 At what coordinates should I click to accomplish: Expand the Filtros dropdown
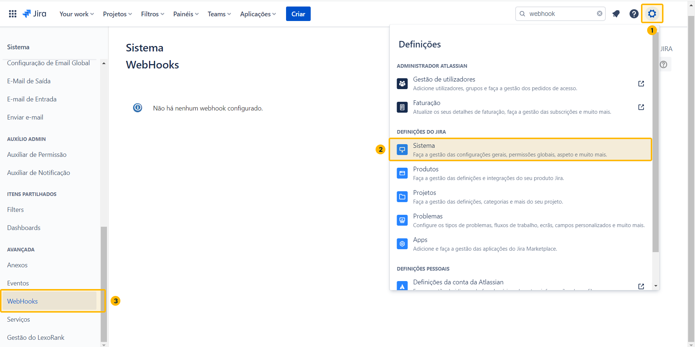pos(153,14)
